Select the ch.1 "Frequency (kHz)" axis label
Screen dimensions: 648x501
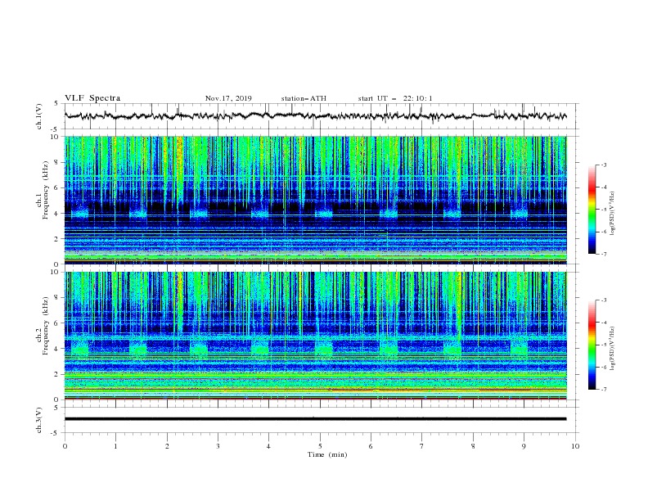[x=45, y=190]
